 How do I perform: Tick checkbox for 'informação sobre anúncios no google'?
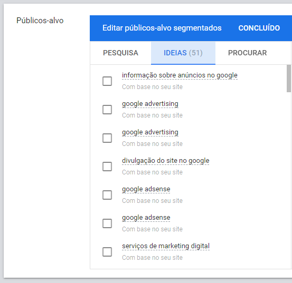(x=107, y=81)
